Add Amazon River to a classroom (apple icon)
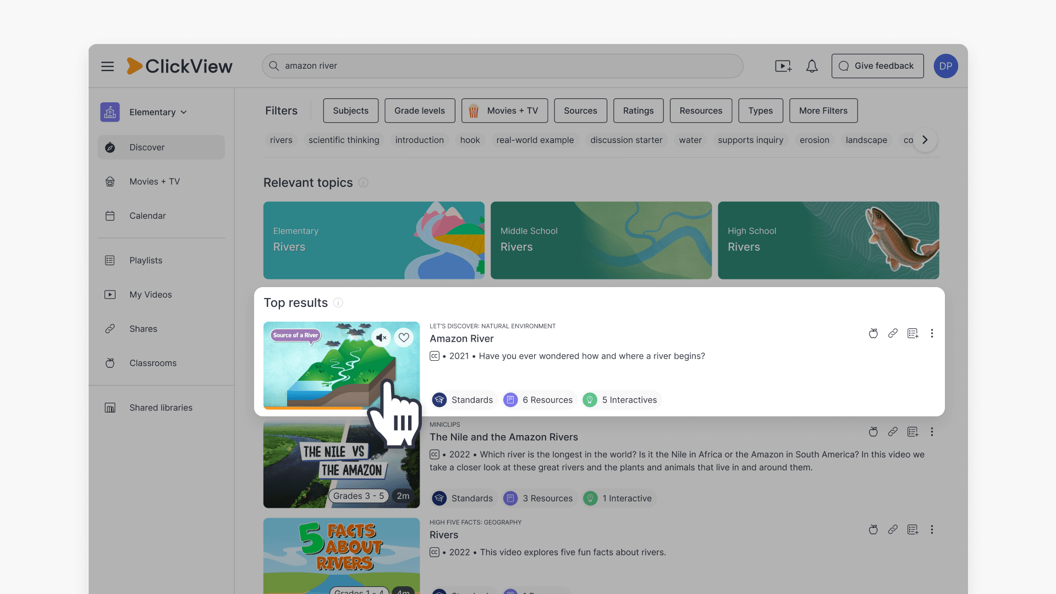The width and height of the screenshot is (1056, 594). point(873,333)
